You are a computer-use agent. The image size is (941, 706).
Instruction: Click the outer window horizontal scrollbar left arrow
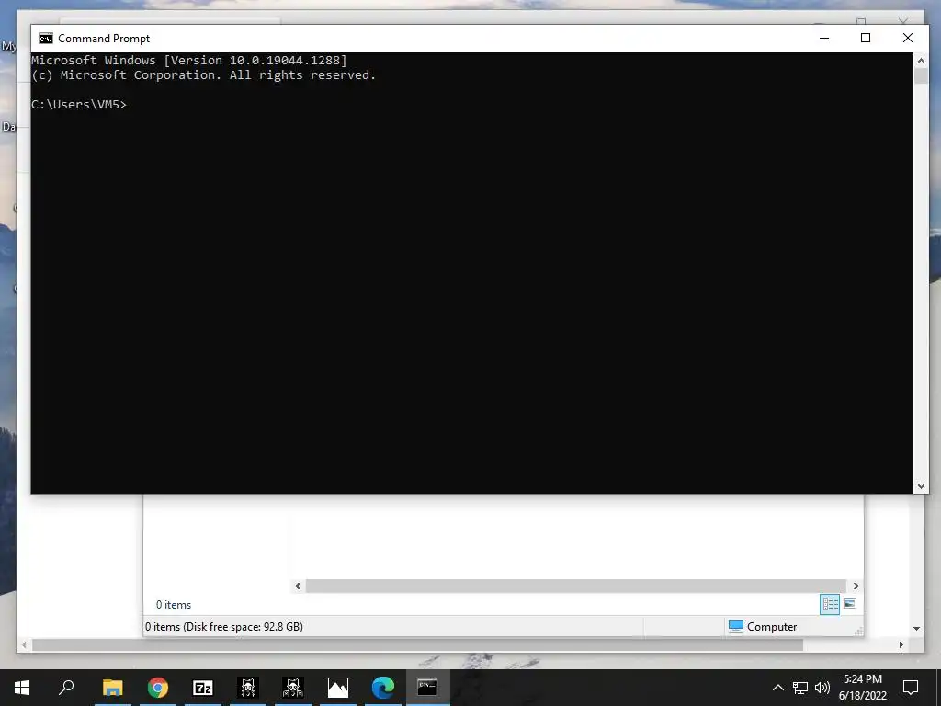pyautogui.click(x=24, y=644)
